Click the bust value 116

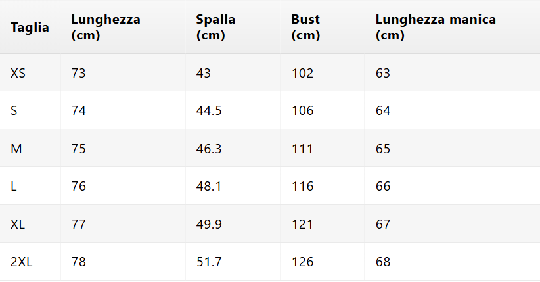tap(303, 186)
